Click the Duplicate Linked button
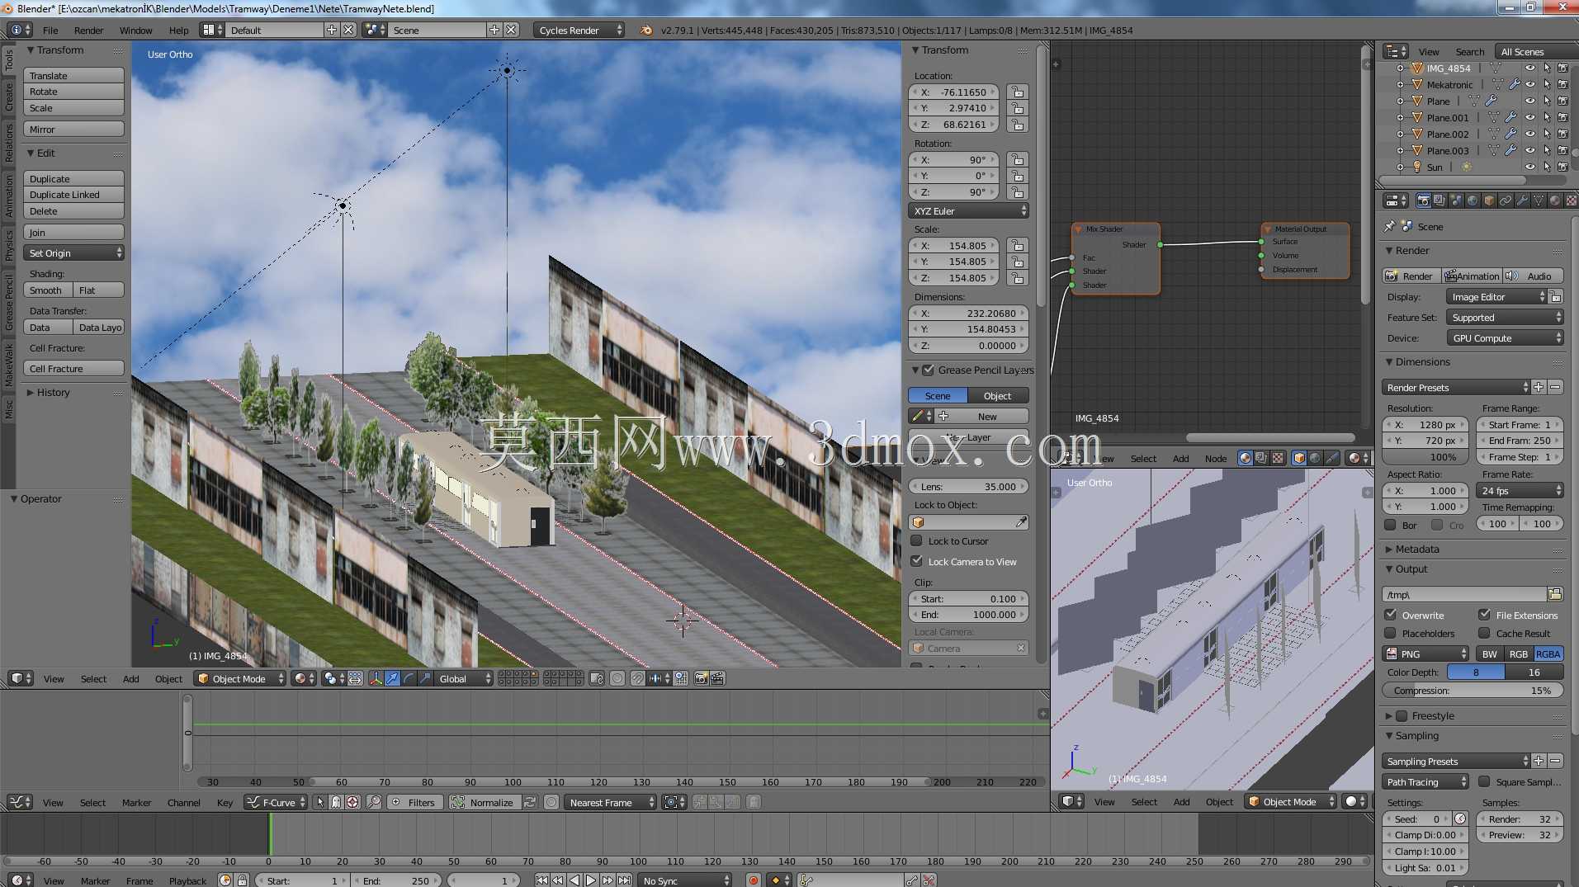The width and height of the screenshot is (1579, 887). 73,195
